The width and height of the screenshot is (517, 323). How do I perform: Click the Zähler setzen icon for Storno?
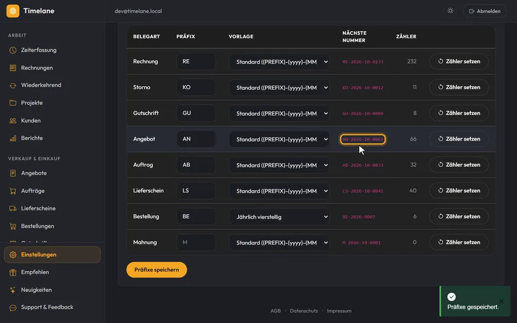tap(441, 87)
